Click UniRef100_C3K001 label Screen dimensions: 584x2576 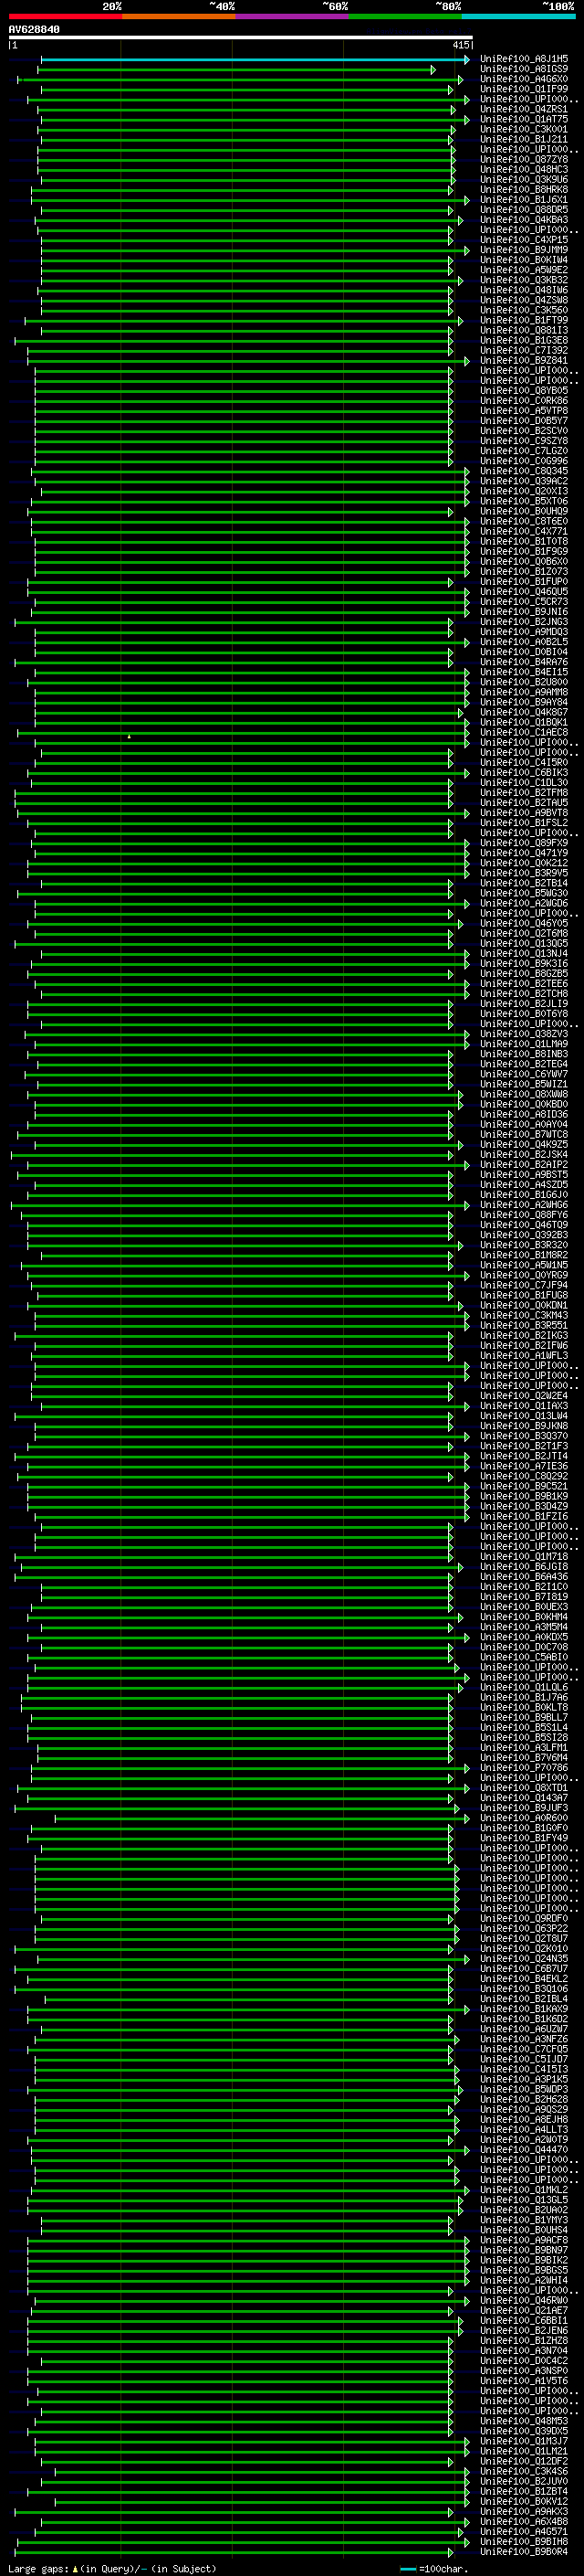coord(524,129)
